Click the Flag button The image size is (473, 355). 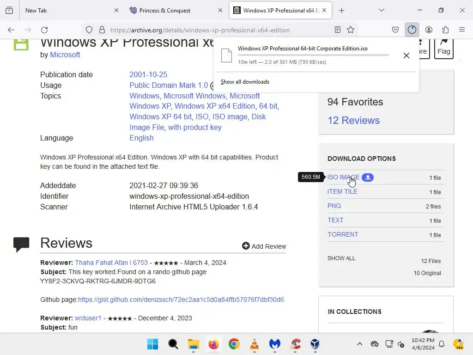[x=444, y=48]
